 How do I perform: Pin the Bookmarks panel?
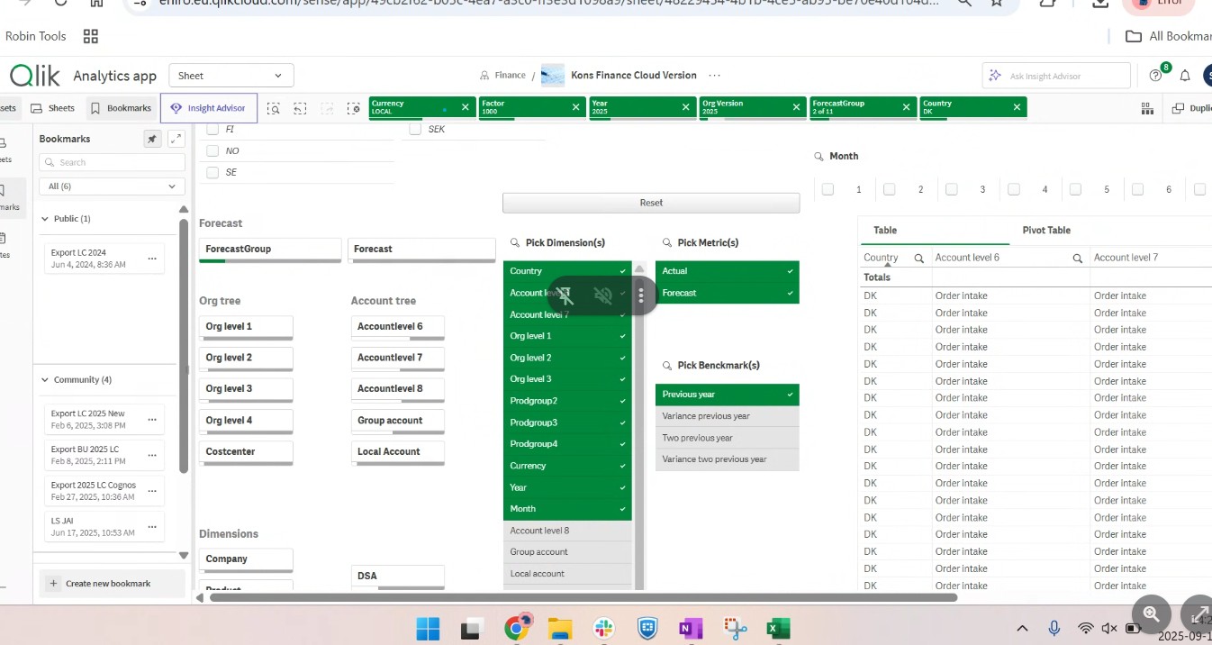pyautogui.click(x=152, y=139)
